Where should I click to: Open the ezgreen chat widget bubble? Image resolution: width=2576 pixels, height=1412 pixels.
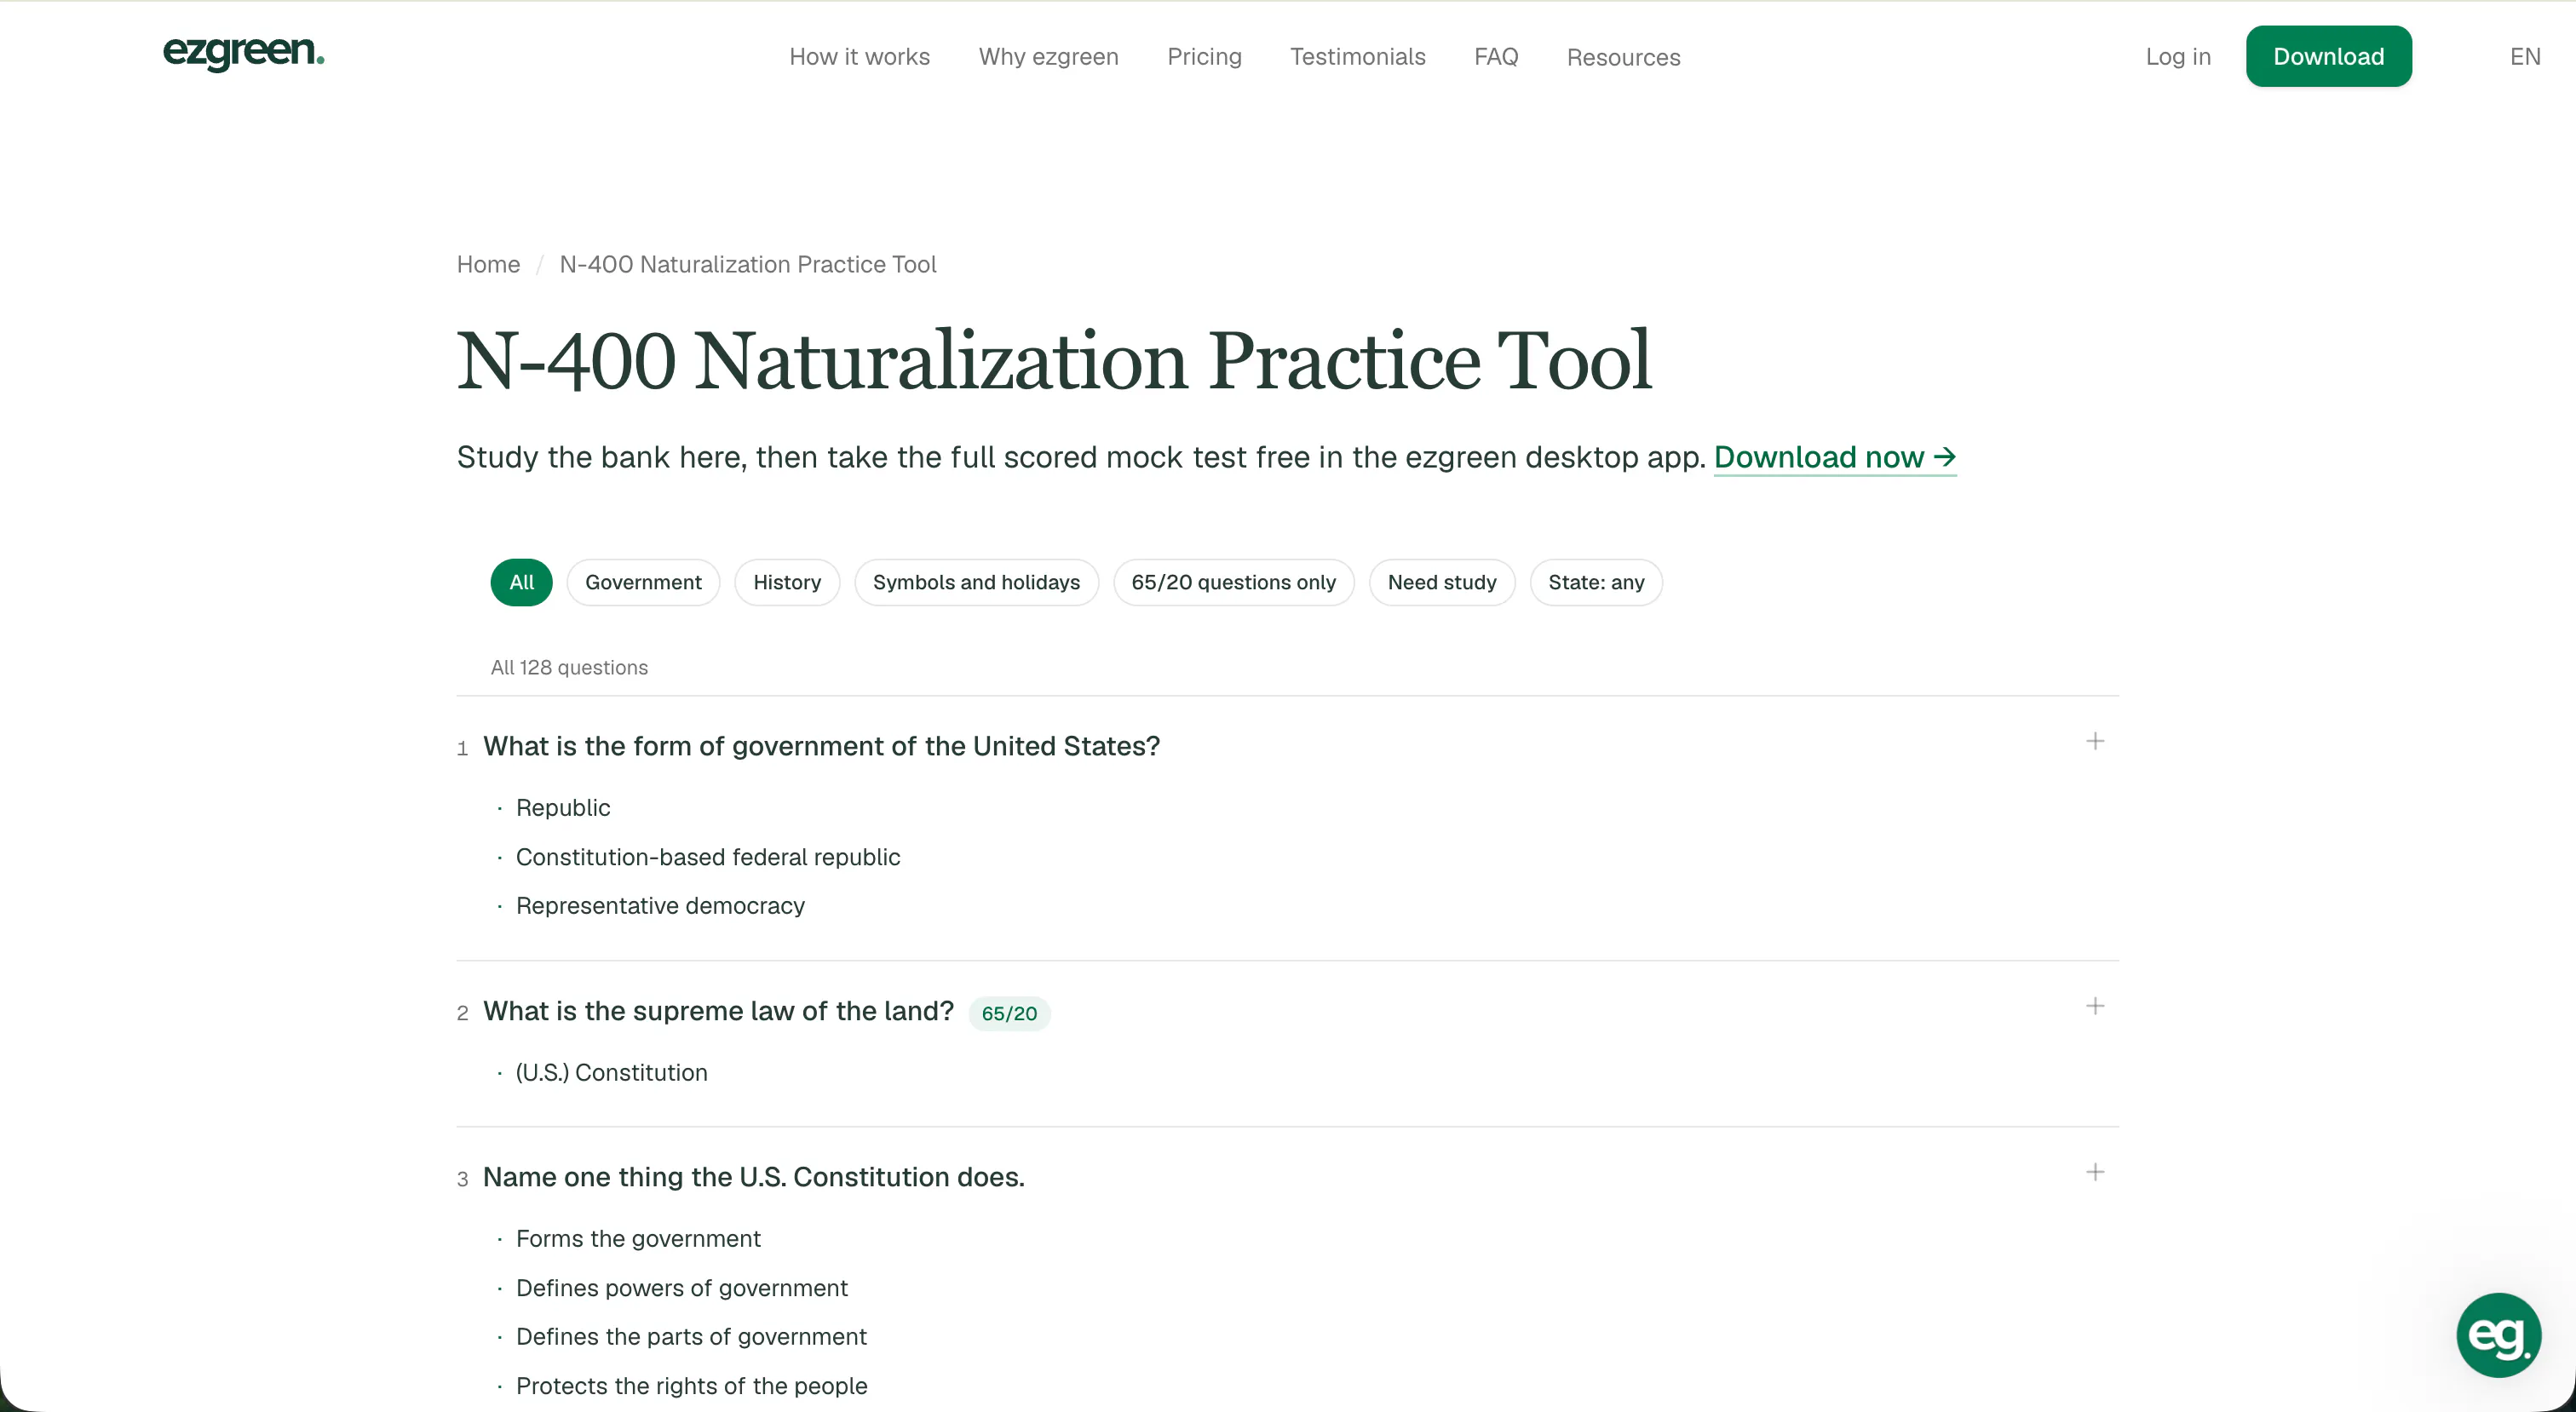[x=2498, y=1335]
